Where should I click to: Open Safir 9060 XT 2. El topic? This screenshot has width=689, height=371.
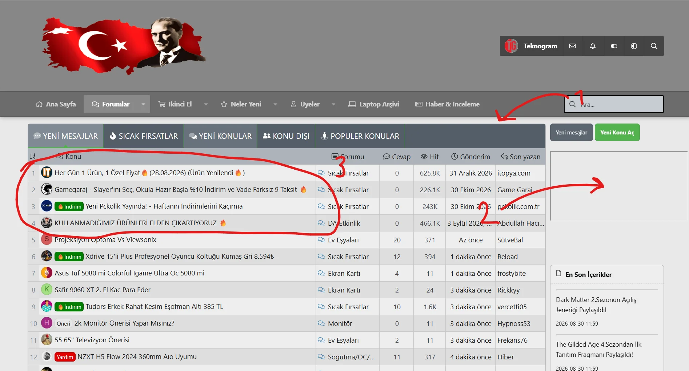(103, 290)
